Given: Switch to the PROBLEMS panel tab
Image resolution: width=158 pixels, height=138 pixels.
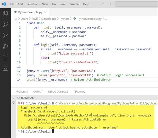Looking at the screenshot, I should [x=22, y=92].
